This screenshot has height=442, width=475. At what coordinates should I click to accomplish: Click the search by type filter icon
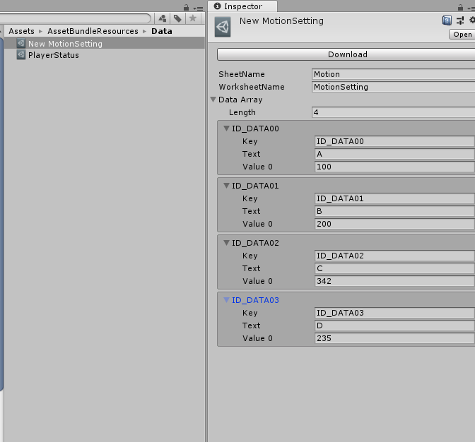pos(163,19)
